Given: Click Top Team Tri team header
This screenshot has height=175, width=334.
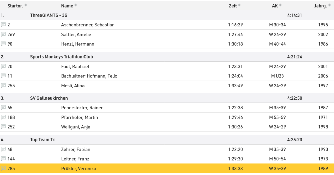Looking at the screenshot, I should tap(43, 140).
